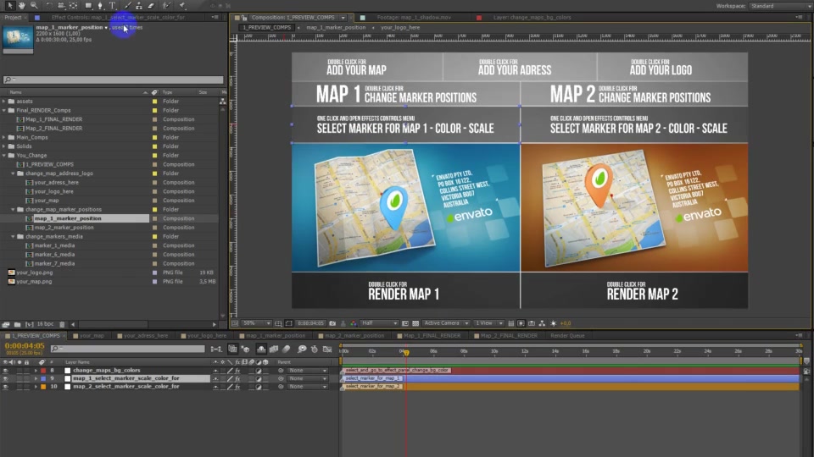
Task: Open grid and guide options in viewer
Action: 278,323
